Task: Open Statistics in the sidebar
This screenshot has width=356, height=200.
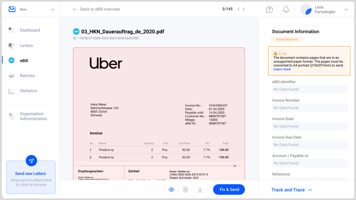Action: (28, 91)
